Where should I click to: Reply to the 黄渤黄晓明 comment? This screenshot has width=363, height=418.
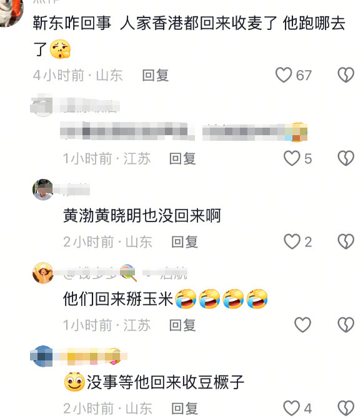click(184, 242)
